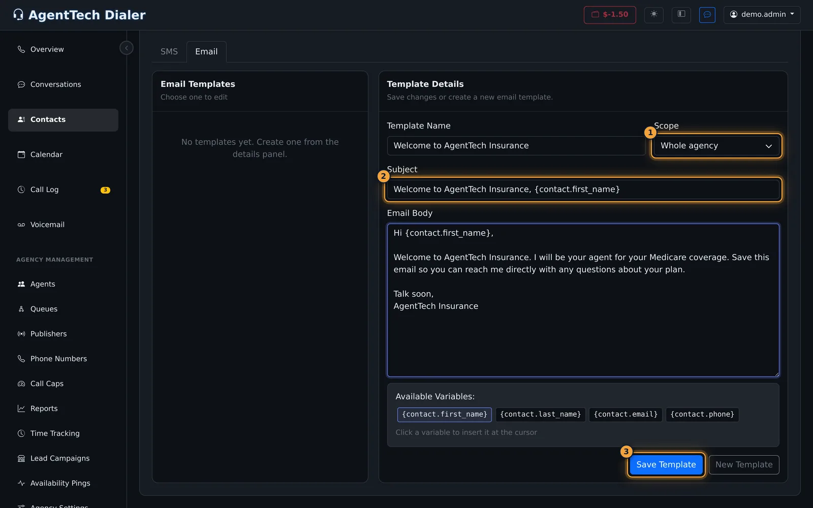Viewport: 813px width, 508px height.
Task: Select Contacts in the sidebar
Action: [63, 119]
